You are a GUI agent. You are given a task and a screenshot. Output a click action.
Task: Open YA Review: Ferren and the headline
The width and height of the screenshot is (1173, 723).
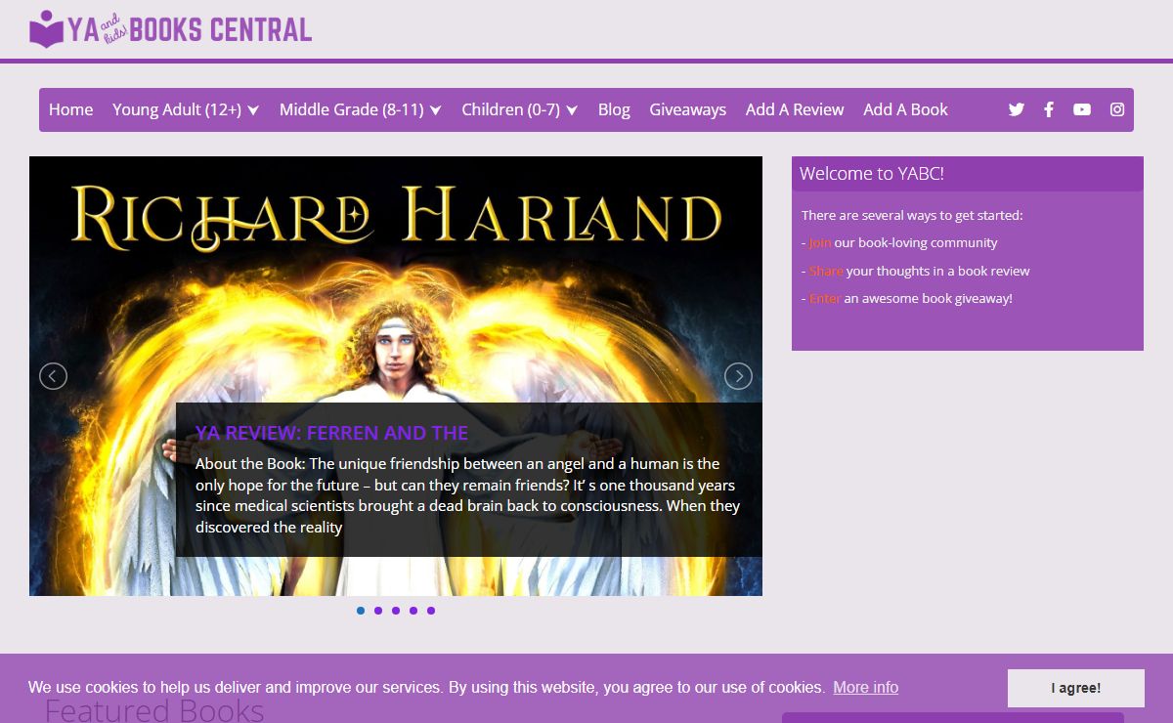click(x=331, y=433)
